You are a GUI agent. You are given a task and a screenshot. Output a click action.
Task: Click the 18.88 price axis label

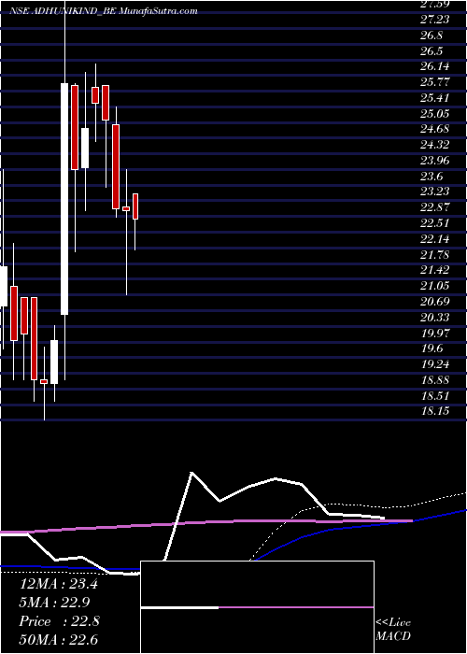pos(434,380)
